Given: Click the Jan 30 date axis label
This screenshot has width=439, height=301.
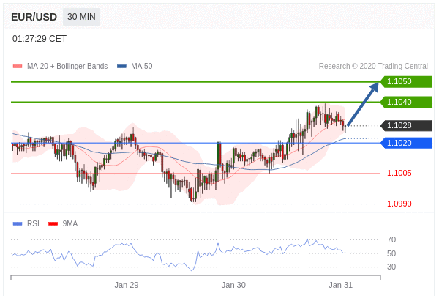Looking at the screenshot, I should [233, 286].
